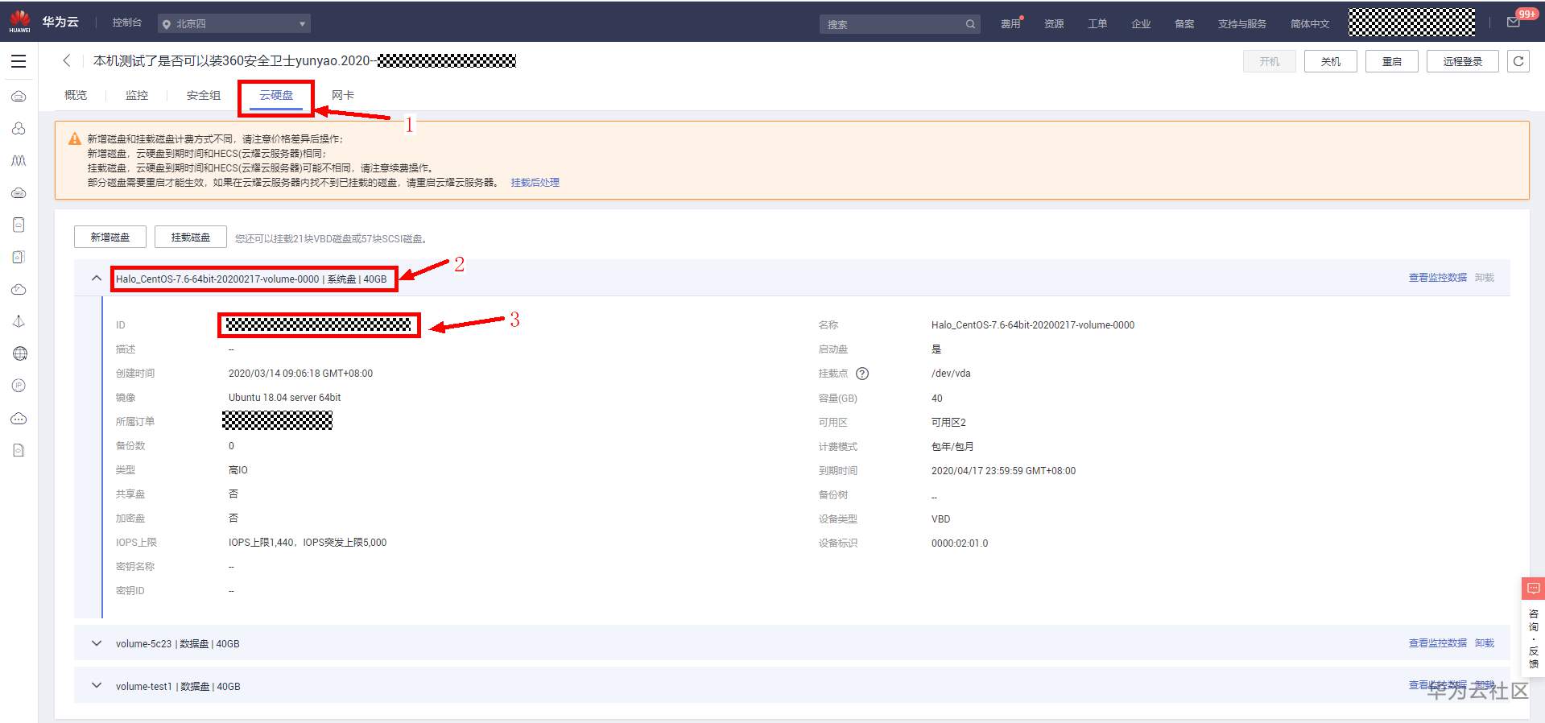Click the disabled 开机 button
The image size is (1545, 723).
click(x=1270, y=61)
